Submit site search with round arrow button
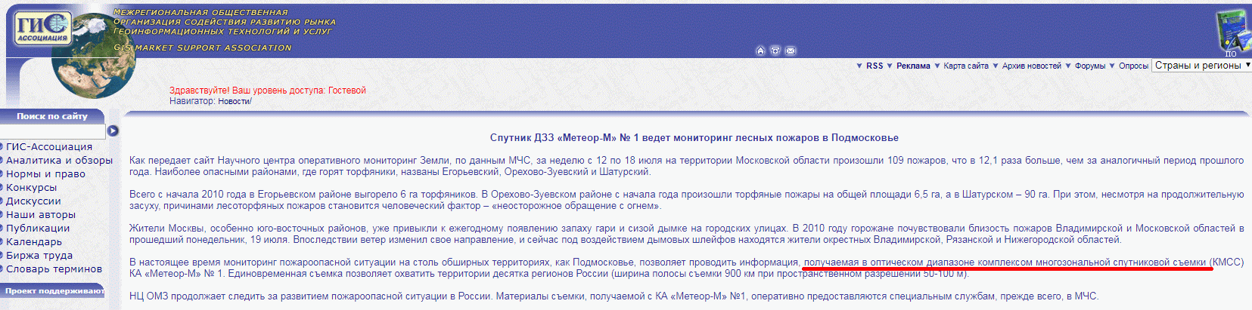This screenshot has width=1252, height=310. pos(113,130)
